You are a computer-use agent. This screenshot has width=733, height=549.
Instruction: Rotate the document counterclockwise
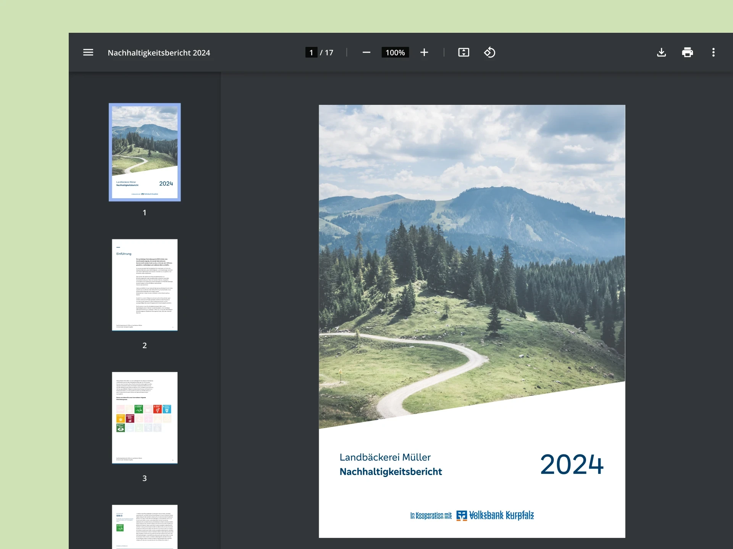click(489, 52)
